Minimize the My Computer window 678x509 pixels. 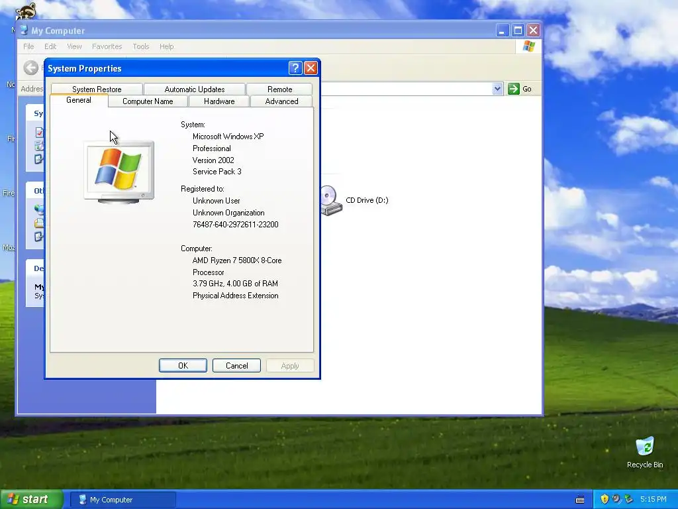pyautogui.click(x=502, y=30)
